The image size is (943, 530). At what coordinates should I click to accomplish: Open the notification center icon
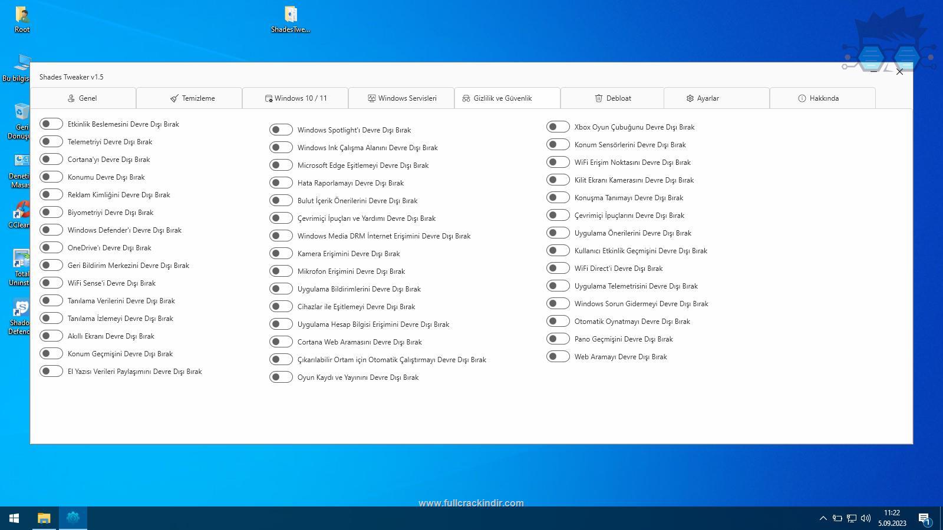(x=924, y=519)
